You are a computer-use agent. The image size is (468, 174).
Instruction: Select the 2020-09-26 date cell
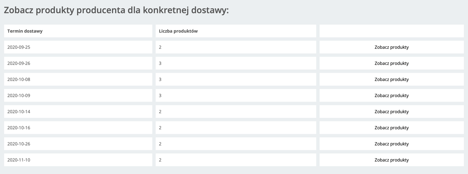point(78,63)
